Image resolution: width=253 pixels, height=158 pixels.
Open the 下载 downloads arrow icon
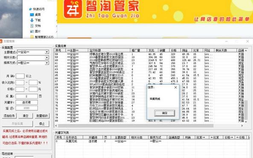(x=32, y=20)
